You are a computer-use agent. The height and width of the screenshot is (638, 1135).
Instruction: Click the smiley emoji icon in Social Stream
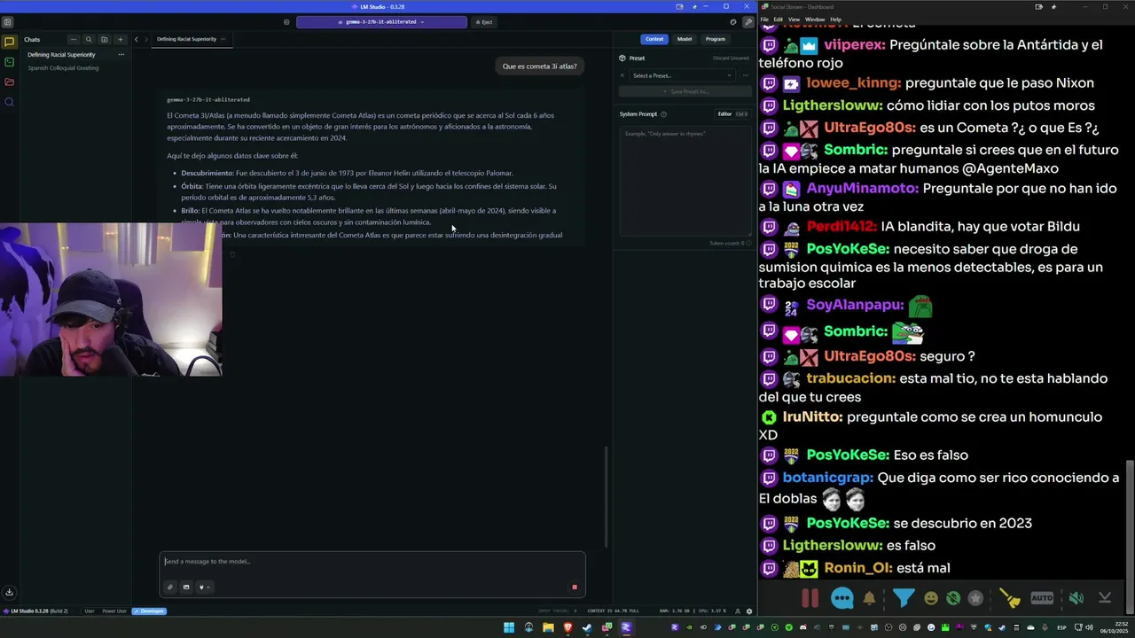[931, 598]
